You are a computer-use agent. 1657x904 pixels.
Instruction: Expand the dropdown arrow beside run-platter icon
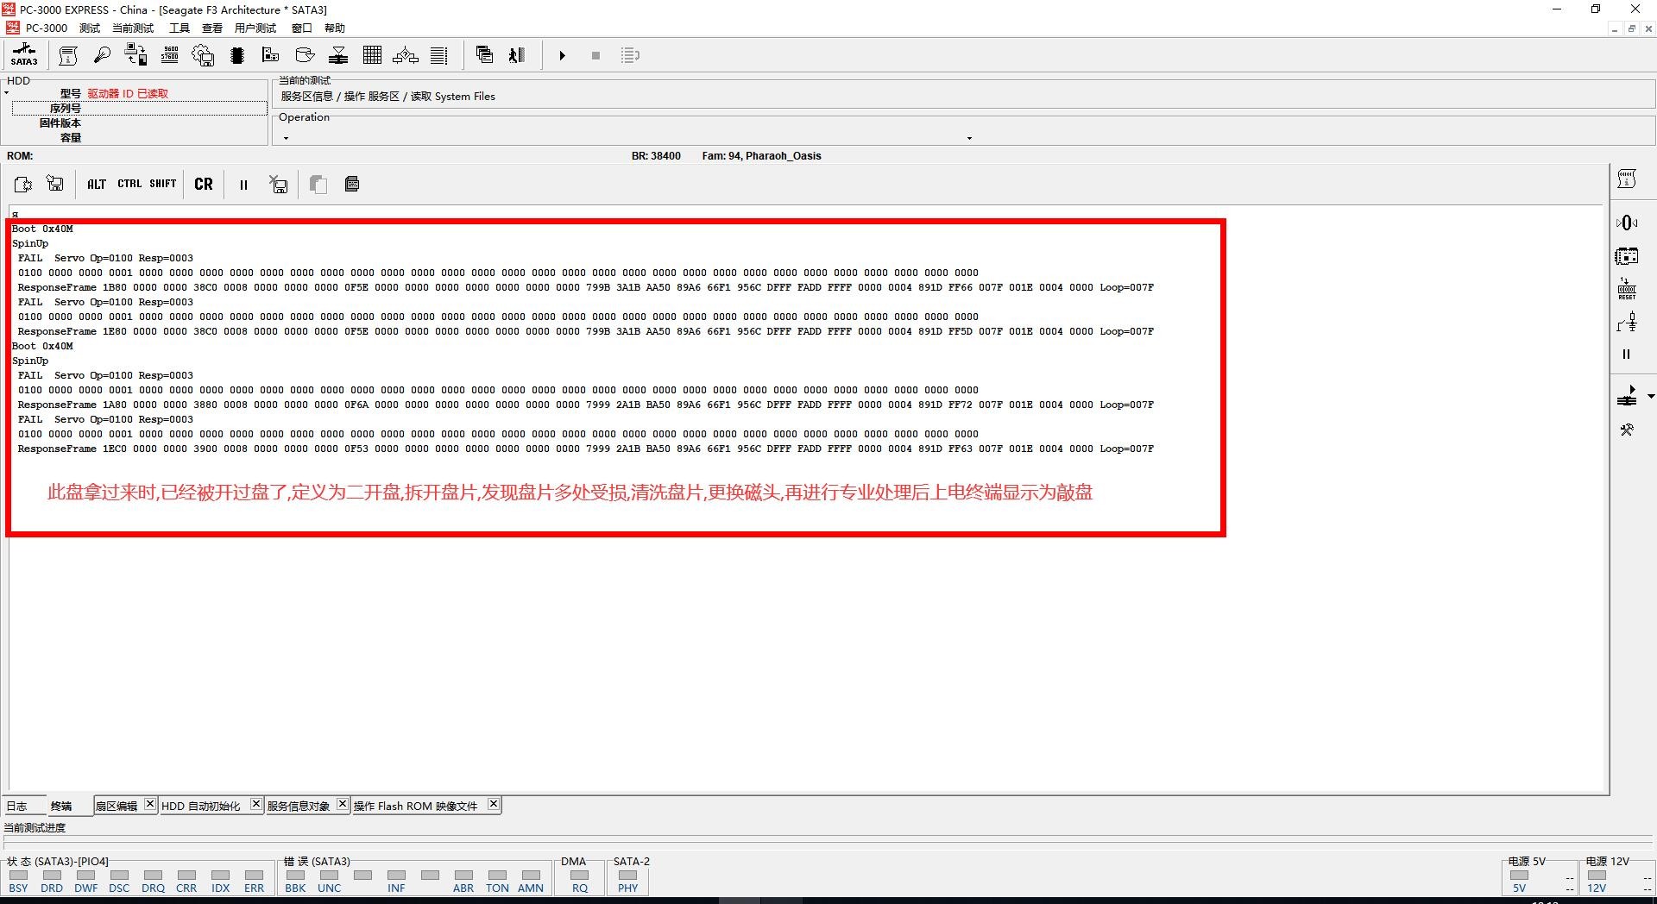click(x=1651, y=397)
